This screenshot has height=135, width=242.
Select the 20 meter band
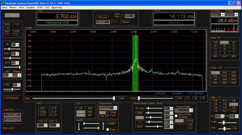coord(234,46)
